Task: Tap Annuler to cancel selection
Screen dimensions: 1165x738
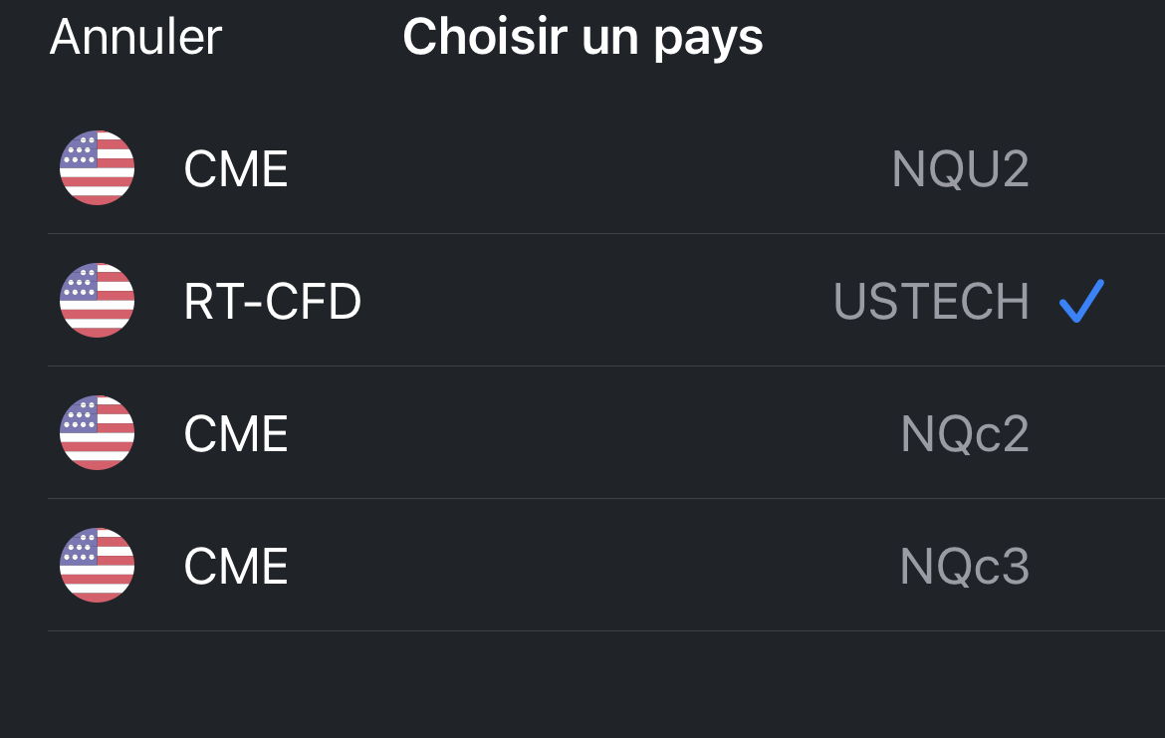Action: pos(135,38)
